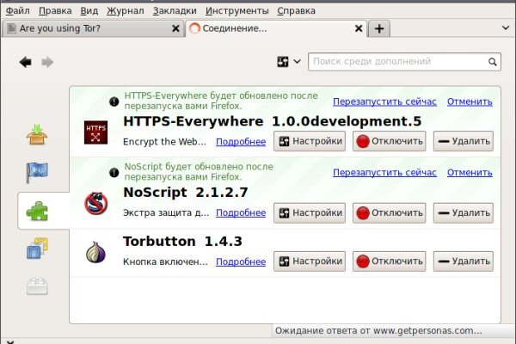The width and height of the screenshot is (516, 344).
Task: Focus the add-on search field
Action: click(399, 62)
